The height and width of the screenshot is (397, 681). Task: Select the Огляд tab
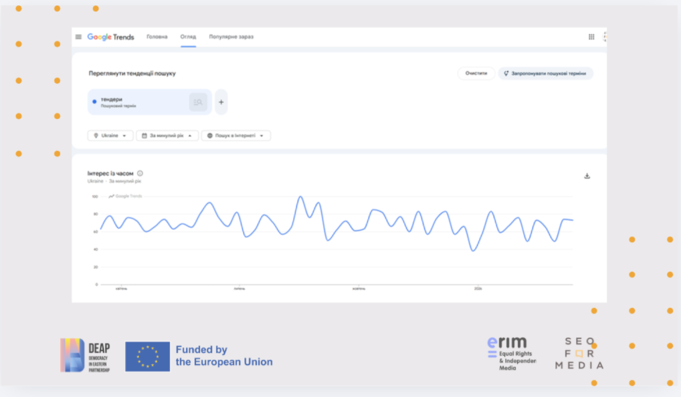click(188, 37)
